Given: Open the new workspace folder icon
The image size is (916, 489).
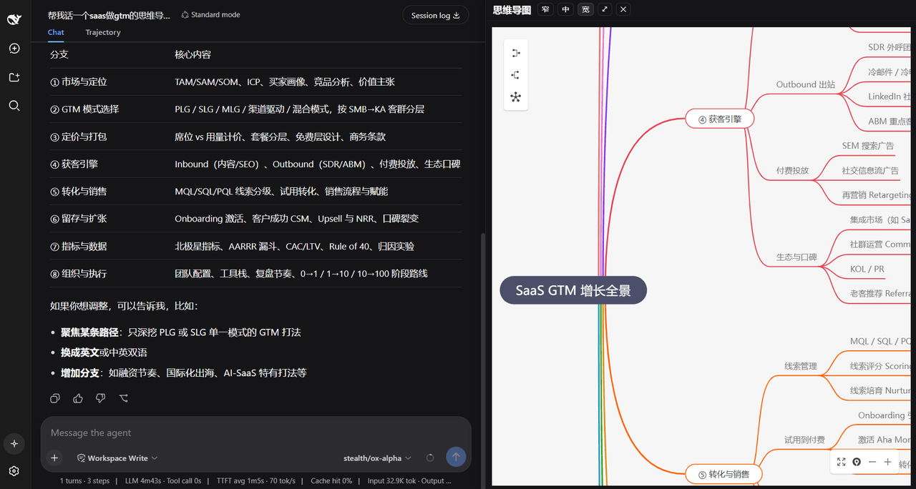Looking at the screenshot, I should coord(14,77).
